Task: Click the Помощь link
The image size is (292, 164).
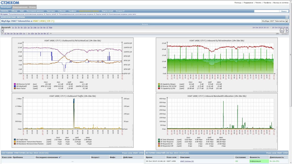Action: click(x=238, y=3)
